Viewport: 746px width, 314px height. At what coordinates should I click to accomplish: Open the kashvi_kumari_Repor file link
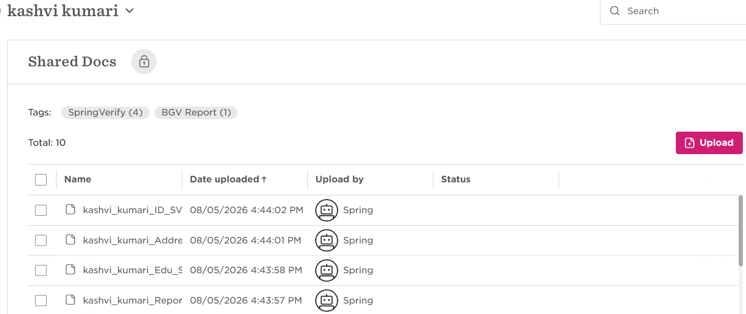point(132,300)
